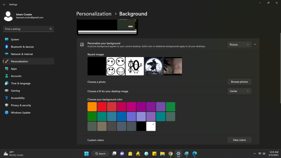Select Network & internet in sidebar
The image size is (281, 158).
tap(22, 54)
